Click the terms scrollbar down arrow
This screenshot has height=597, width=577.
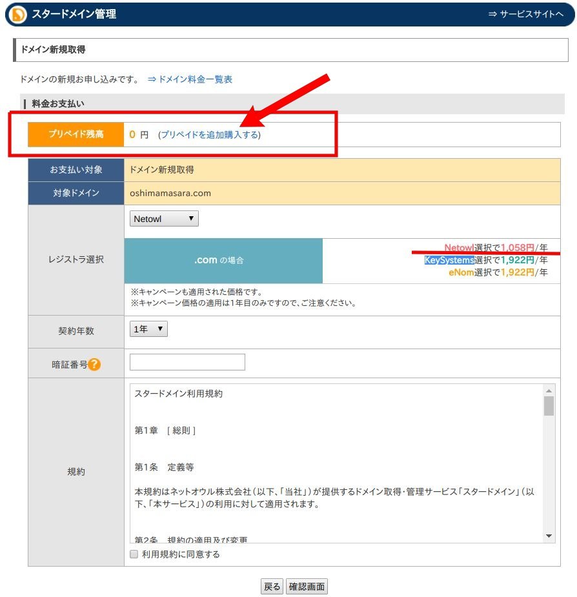(549, 536)
